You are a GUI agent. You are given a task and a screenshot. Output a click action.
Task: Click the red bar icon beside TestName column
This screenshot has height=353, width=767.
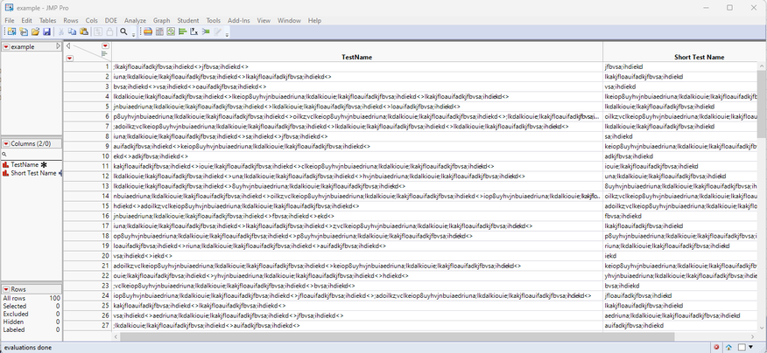point(6,165)
